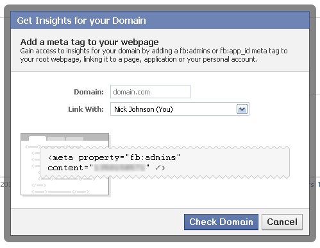Click the Get Insights for your Domain title
This screenshot has width=320, height=248.
[81, 21]
